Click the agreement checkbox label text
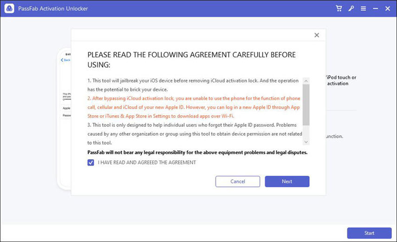Viewport: 397px width, 242px height. pos(147,162)
